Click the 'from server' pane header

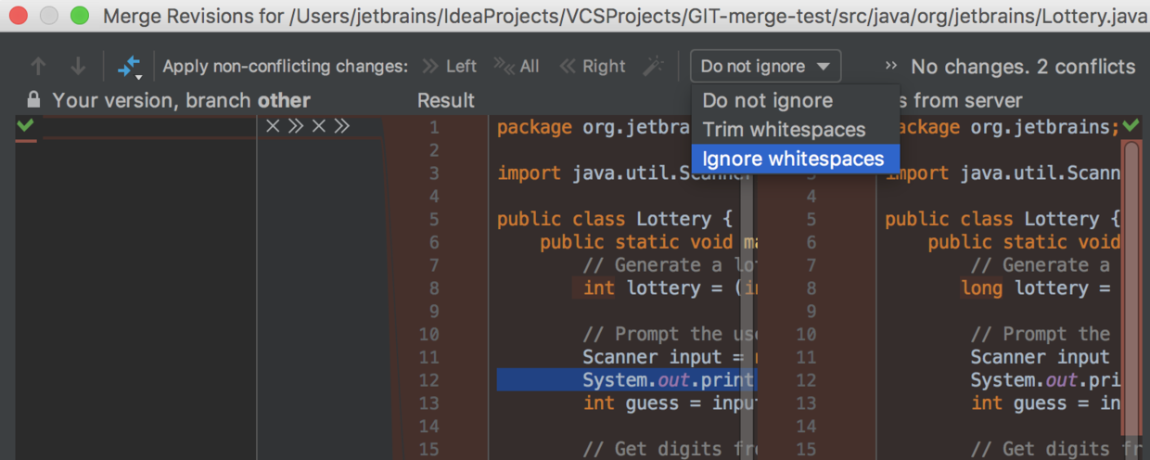[968, 100]
